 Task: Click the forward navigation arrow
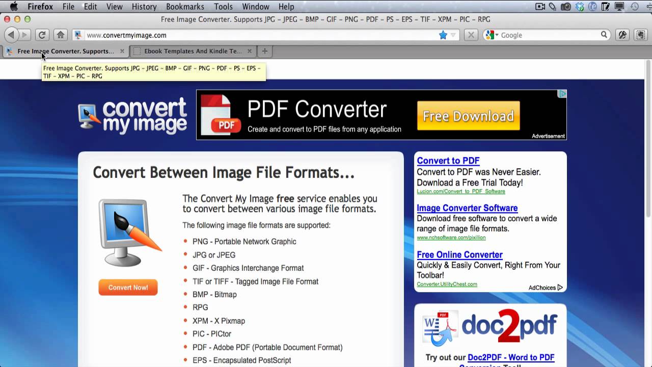point(25,35)
